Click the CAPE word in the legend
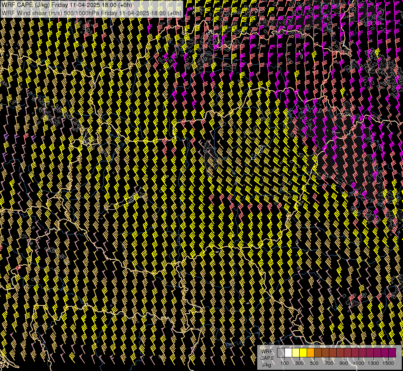 (x=267, y=358)
